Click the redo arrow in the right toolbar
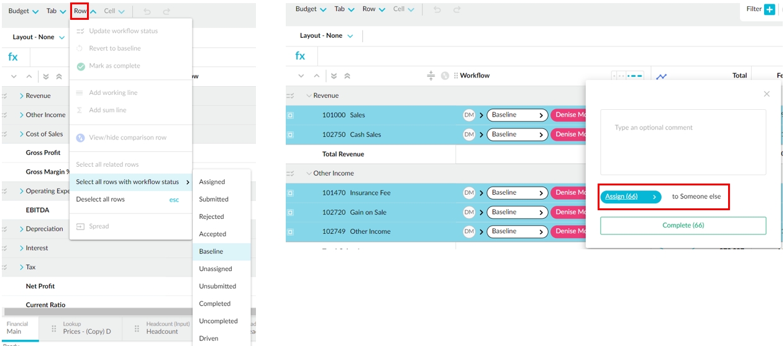The height and width of the screenshot is (346, 784). (x=457, y=10)
